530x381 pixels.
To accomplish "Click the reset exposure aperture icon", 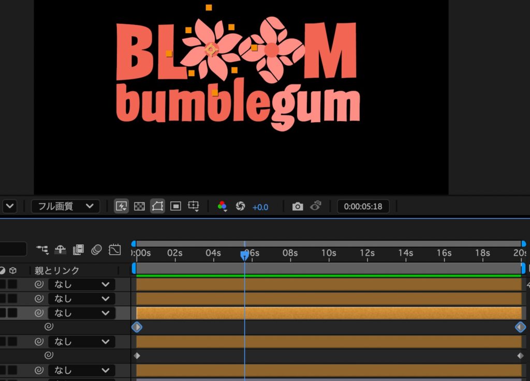I will point(240,207).
